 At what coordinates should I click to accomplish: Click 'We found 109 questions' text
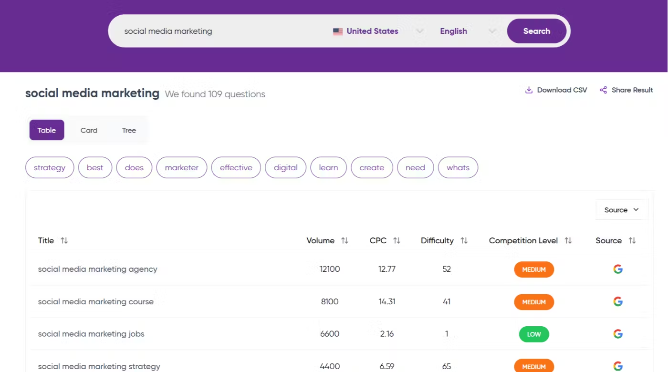(215, 94)
